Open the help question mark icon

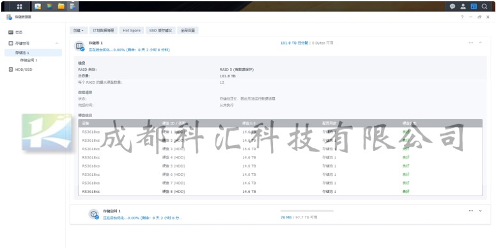point(462,17)
